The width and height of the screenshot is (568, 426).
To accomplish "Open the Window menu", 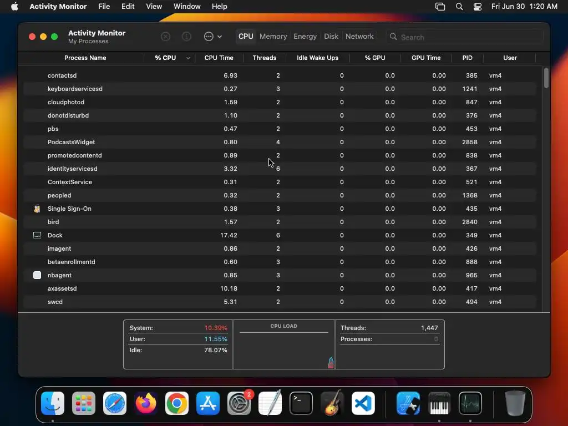I will point(187,7).
